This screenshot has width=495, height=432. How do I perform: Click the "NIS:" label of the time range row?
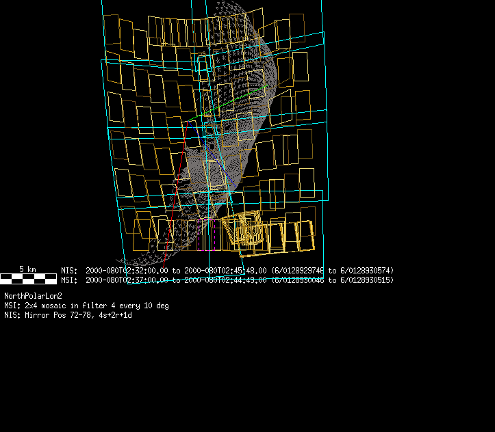coord(69,270)
